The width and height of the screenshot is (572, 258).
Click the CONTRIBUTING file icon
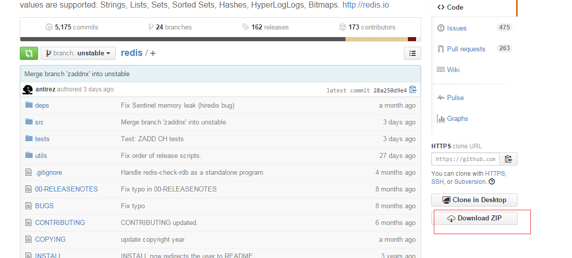pyautogui.click(x=28, y=222)
